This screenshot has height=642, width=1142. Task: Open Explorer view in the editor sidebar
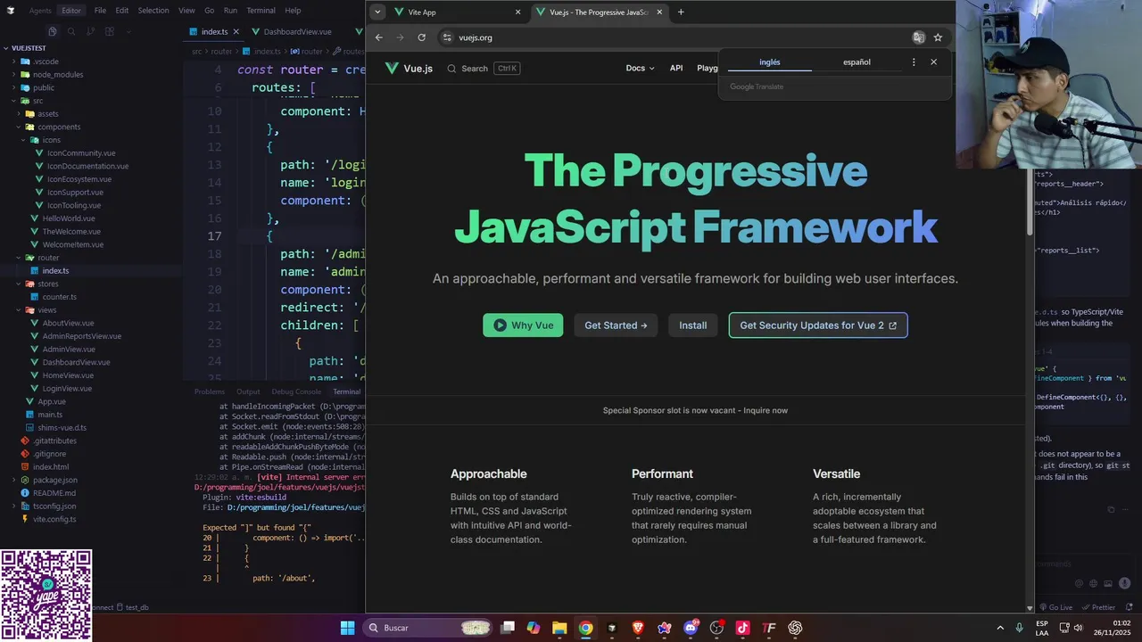53,31
